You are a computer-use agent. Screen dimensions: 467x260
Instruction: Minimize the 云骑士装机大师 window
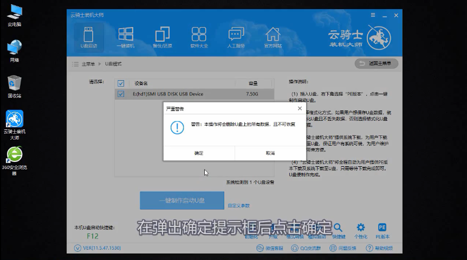pos(385,15)
